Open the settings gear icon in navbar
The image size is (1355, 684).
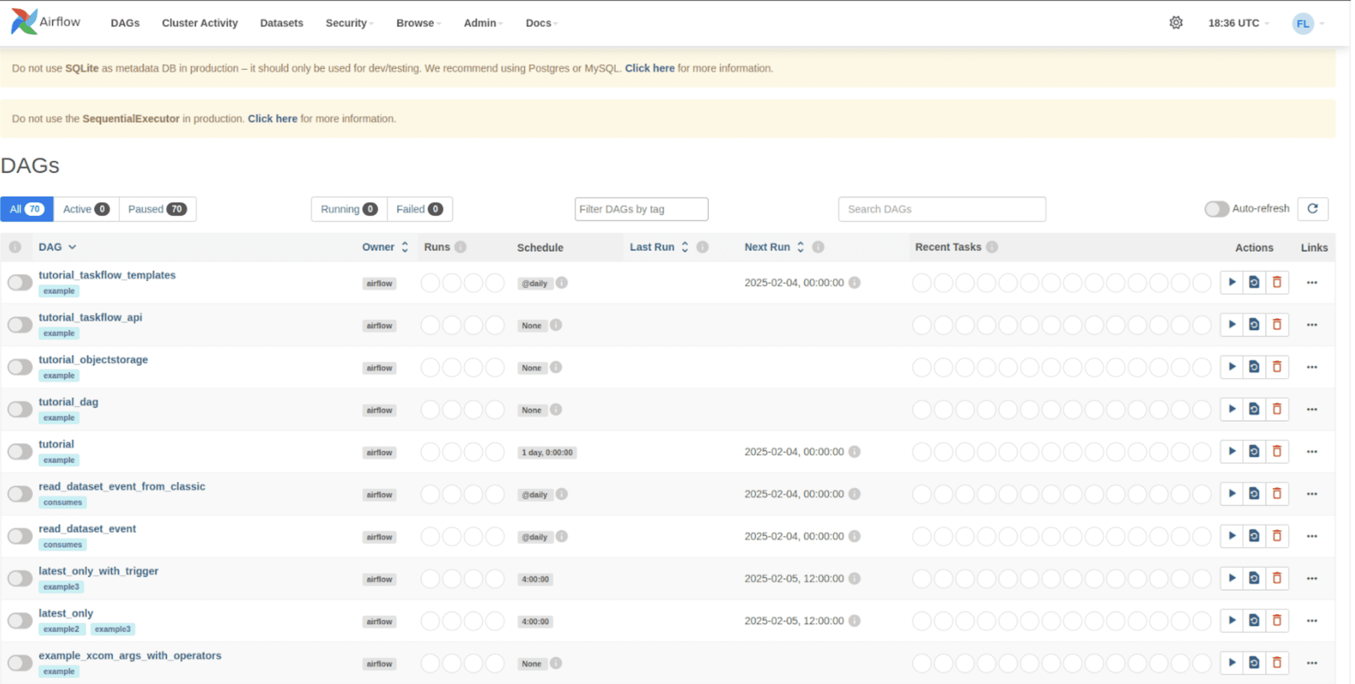[1176, 22]
